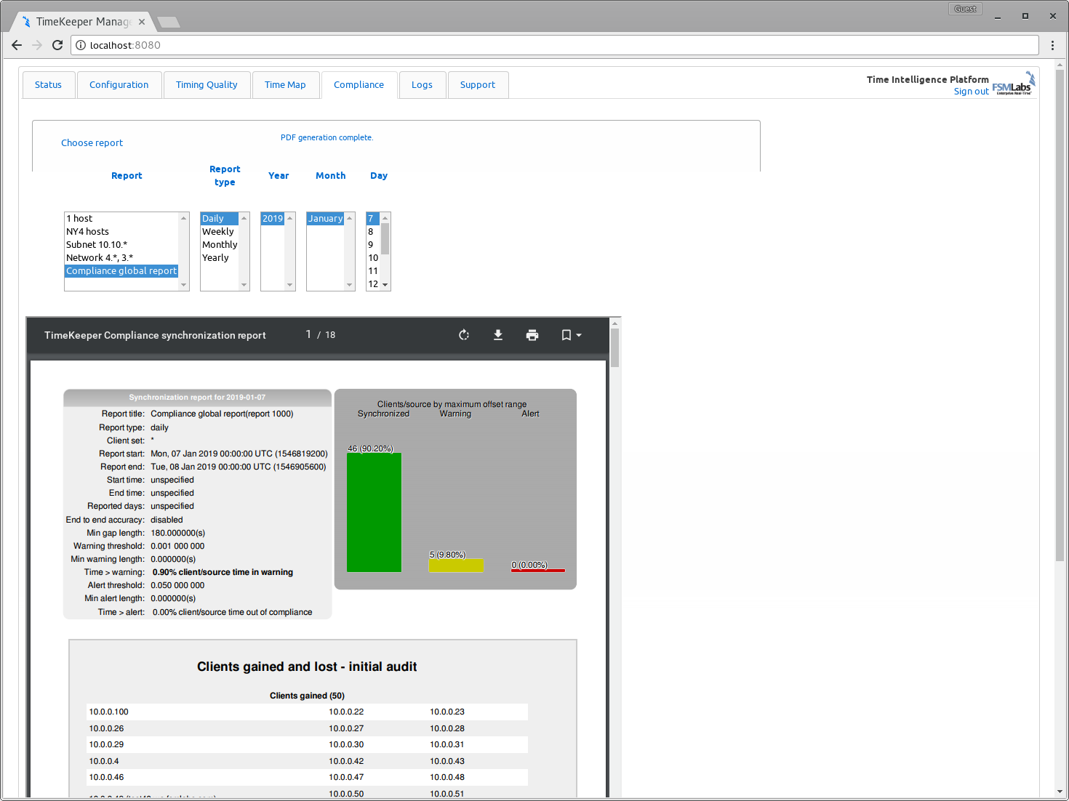Screen dimensions: 1069x801
Task: Download the compliance report PDF
Action: pyautogui.click(x=498, y=335)
